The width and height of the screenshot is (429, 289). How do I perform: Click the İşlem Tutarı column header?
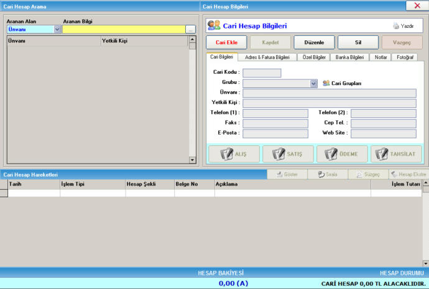point(396,184)
